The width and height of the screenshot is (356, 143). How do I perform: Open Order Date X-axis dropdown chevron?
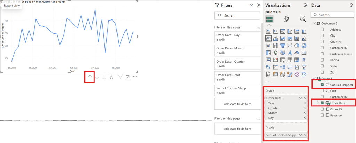[x=300, y=98]
